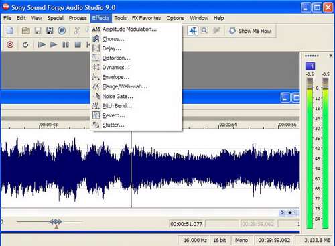
Task: Click the 00:00:54 mark on the time ruler
Action: tap(228, 125)
